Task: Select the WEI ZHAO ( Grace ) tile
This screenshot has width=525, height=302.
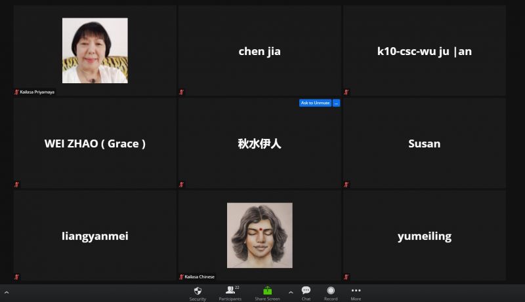Action: [x=95, y=143]
